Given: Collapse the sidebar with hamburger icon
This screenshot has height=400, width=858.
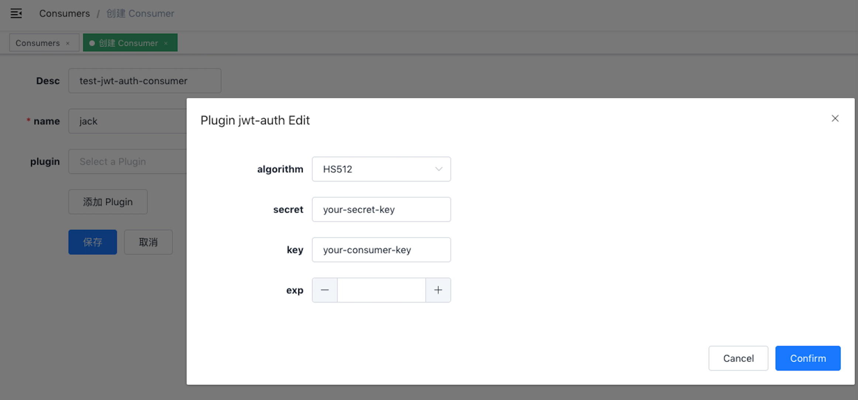Looking at the screenshot, I should click(x=16, y=13).
